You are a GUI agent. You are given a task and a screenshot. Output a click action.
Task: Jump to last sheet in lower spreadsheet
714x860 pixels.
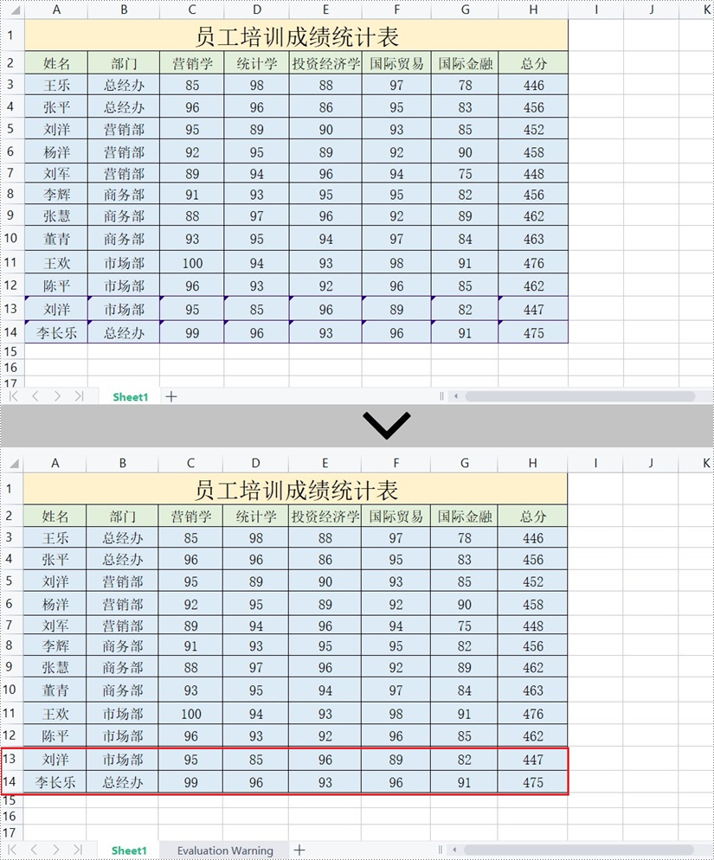pos(78,850)
